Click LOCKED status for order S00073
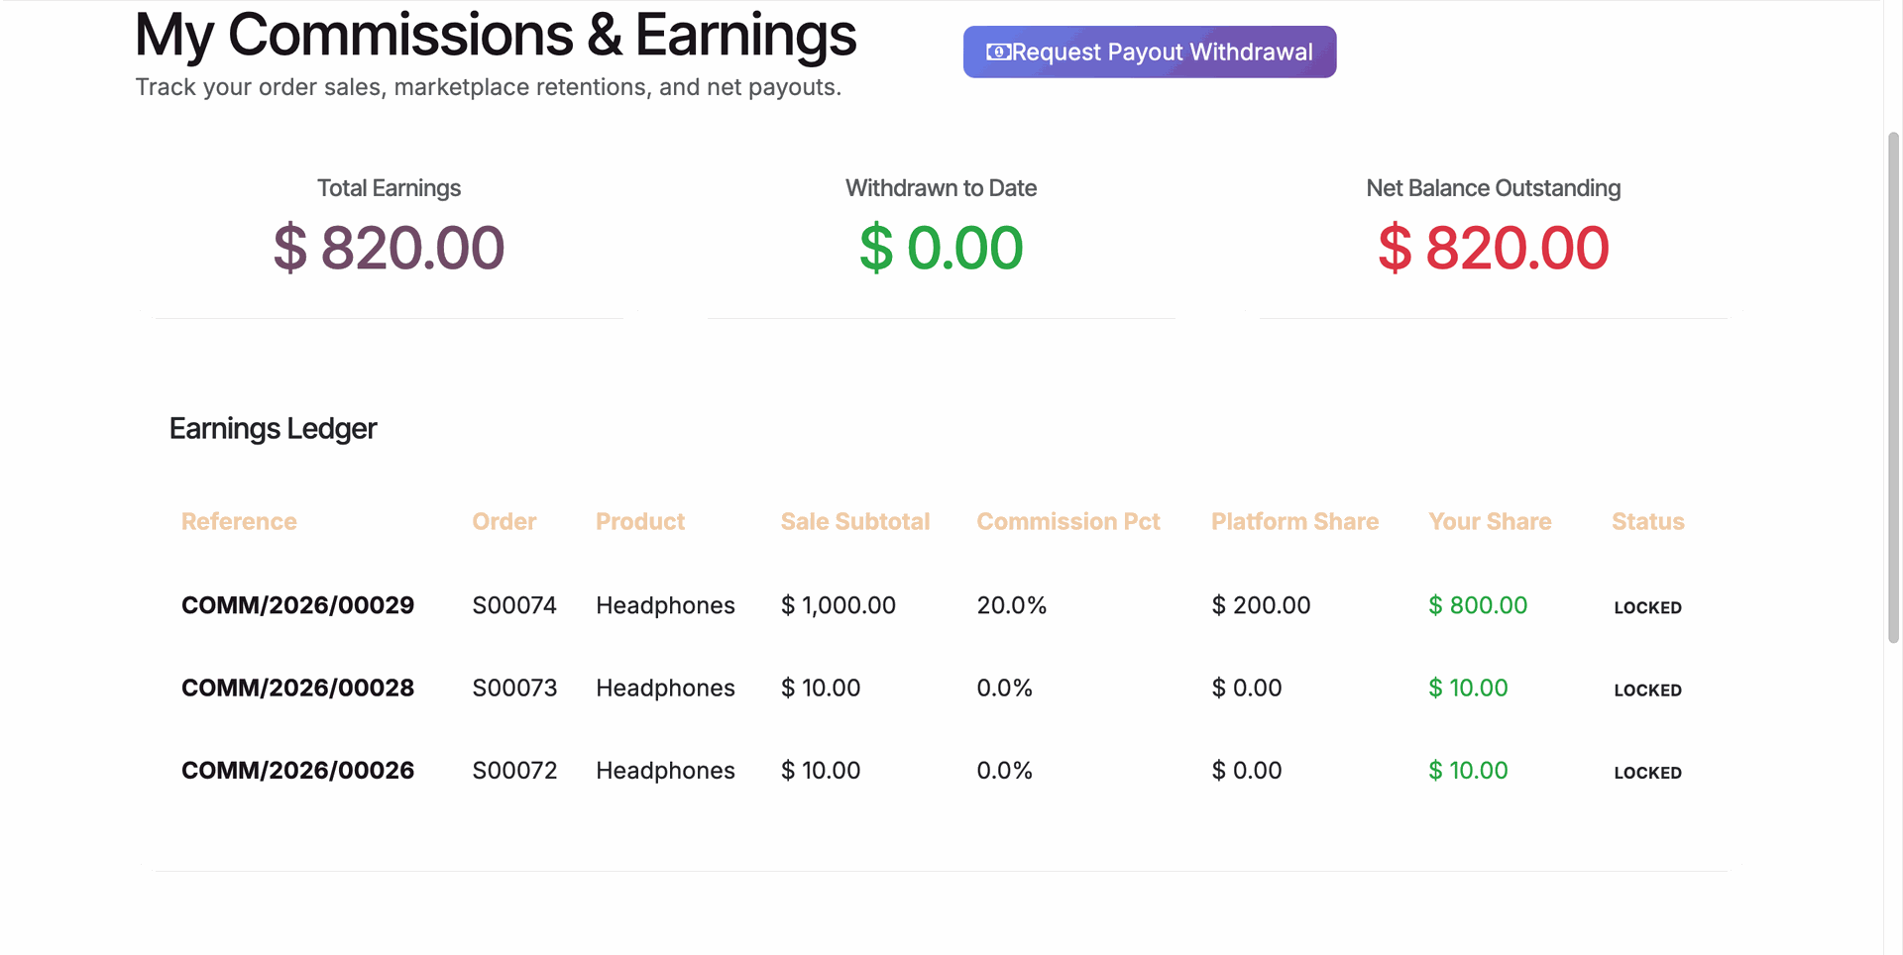1903x955 pixels. 1647,690
